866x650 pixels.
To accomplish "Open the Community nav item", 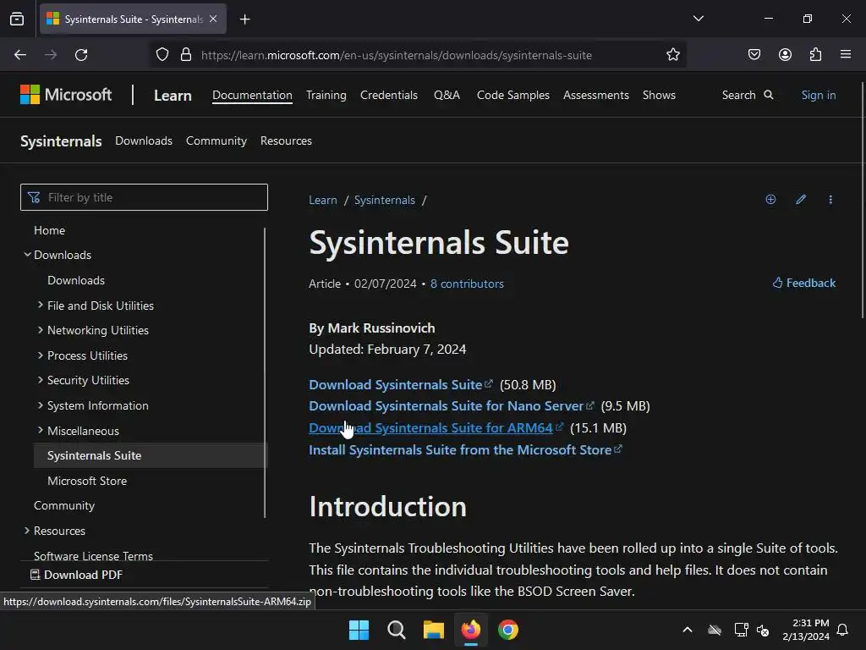I will pos(216,141).
